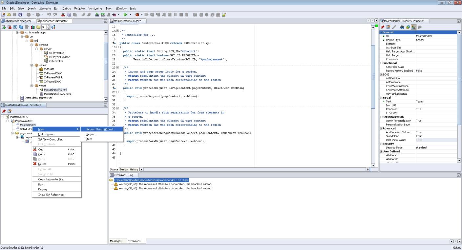Viewport: 462px width, 250px height.
Task: Click the Open folder toolbar icon
Action: [9, 15]
